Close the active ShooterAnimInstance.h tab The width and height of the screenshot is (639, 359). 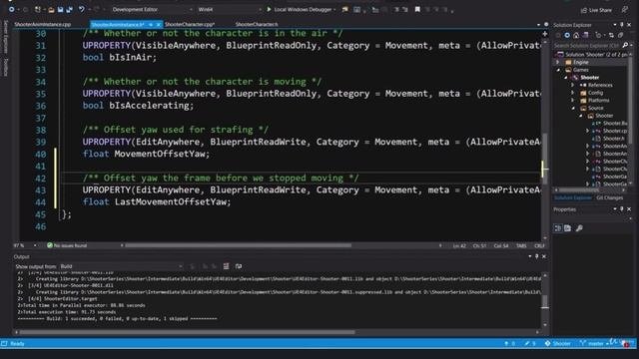158,24
